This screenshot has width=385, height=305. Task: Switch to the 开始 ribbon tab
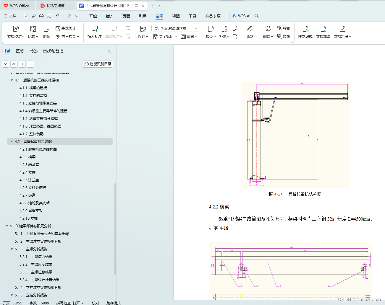click(x=93, y=16)
